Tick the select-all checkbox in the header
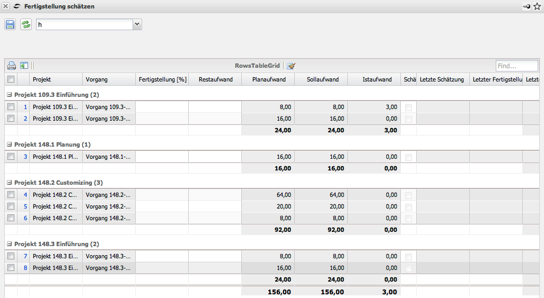544x298 pixels. 11,79
